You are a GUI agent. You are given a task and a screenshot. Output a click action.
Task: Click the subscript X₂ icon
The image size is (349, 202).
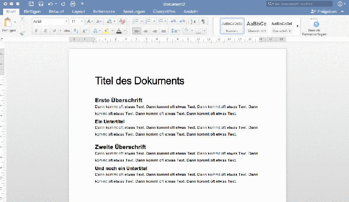coord(76,31)
